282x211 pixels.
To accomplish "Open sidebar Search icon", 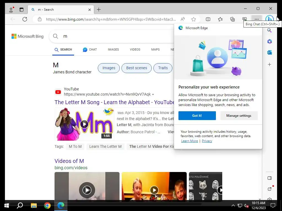I will [x=269, y=30].
